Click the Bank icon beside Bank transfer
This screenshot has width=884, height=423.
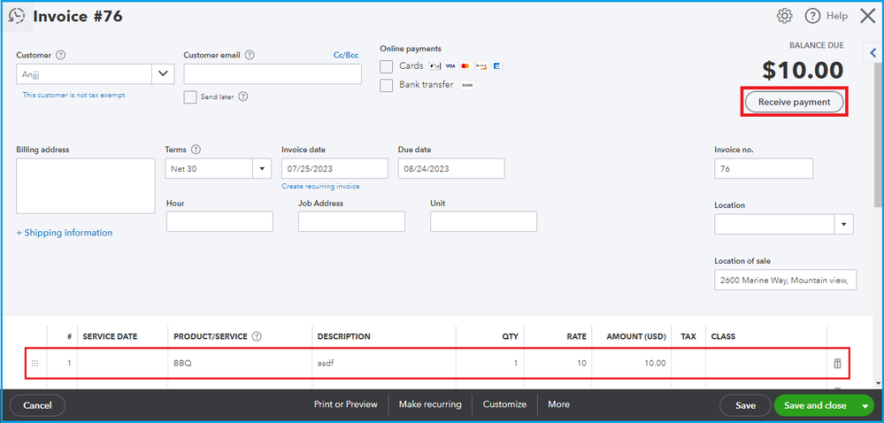coord(467,85)
